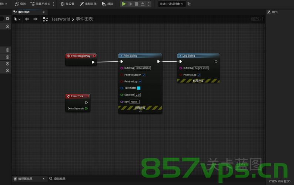Click the Text Color input pin
The width and height of the screenshot is (294, 185).
[122, 88]
